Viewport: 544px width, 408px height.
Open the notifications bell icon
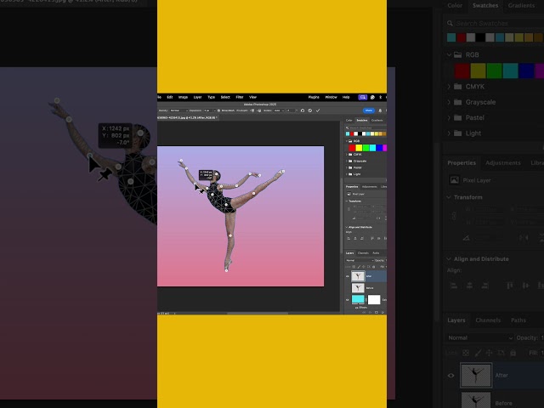click(x=380, y=110)
